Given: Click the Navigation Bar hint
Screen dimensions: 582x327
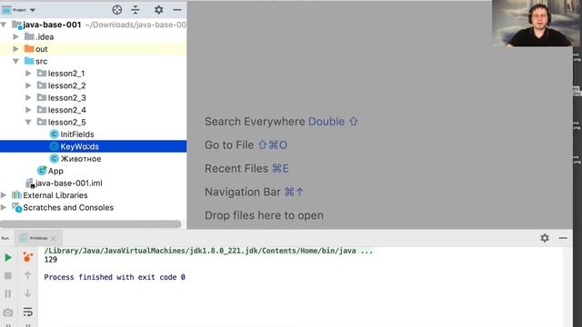Looking at the screenshot, I should click(x=255, y=192).
